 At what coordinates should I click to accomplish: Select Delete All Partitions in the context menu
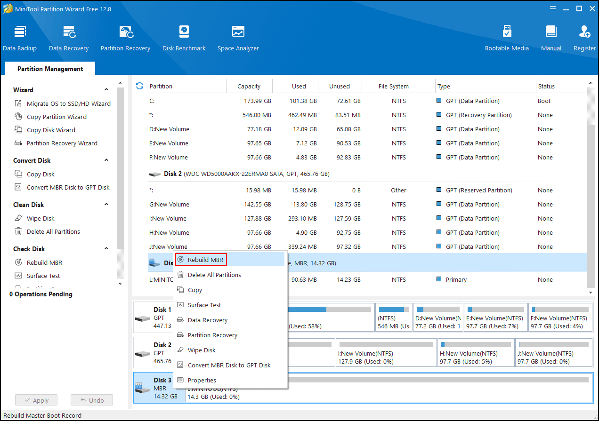(x=214, y=275)
